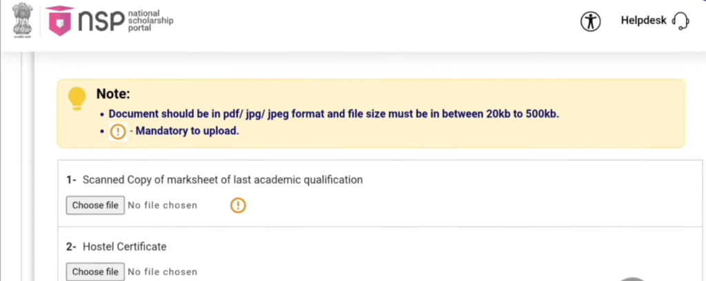Choose file for the marksheet scanned copy

[95, 205]
